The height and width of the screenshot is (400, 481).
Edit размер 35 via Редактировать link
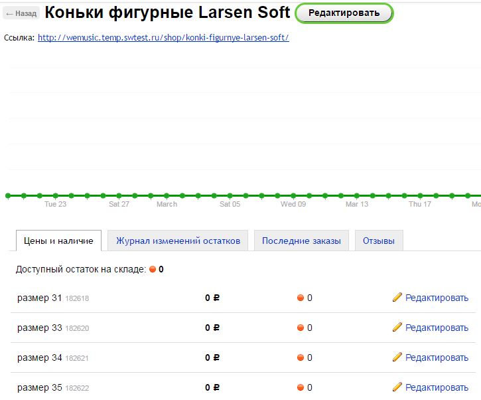pyautogui.click(x=437, y=387)
